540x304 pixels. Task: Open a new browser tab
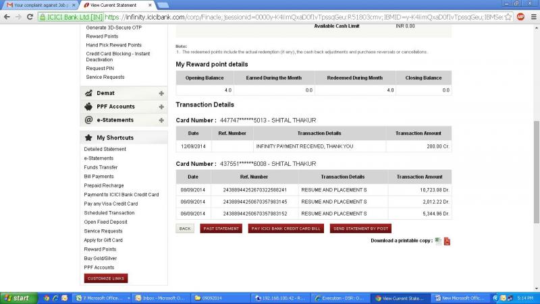(x=163, y=5)
